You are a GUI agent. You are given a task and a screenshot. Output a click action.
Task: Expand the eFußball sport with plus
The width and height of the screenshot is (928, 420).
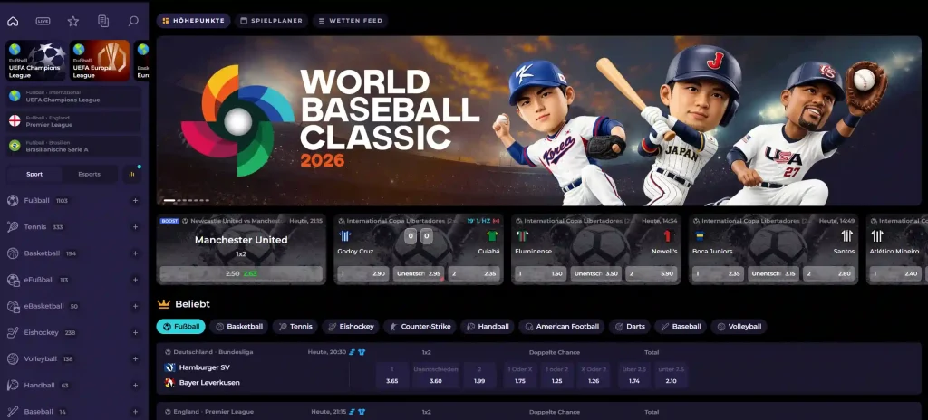[135, 280]
